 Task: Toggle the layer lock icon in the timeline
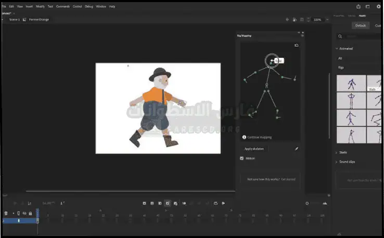tap(30, 213)
